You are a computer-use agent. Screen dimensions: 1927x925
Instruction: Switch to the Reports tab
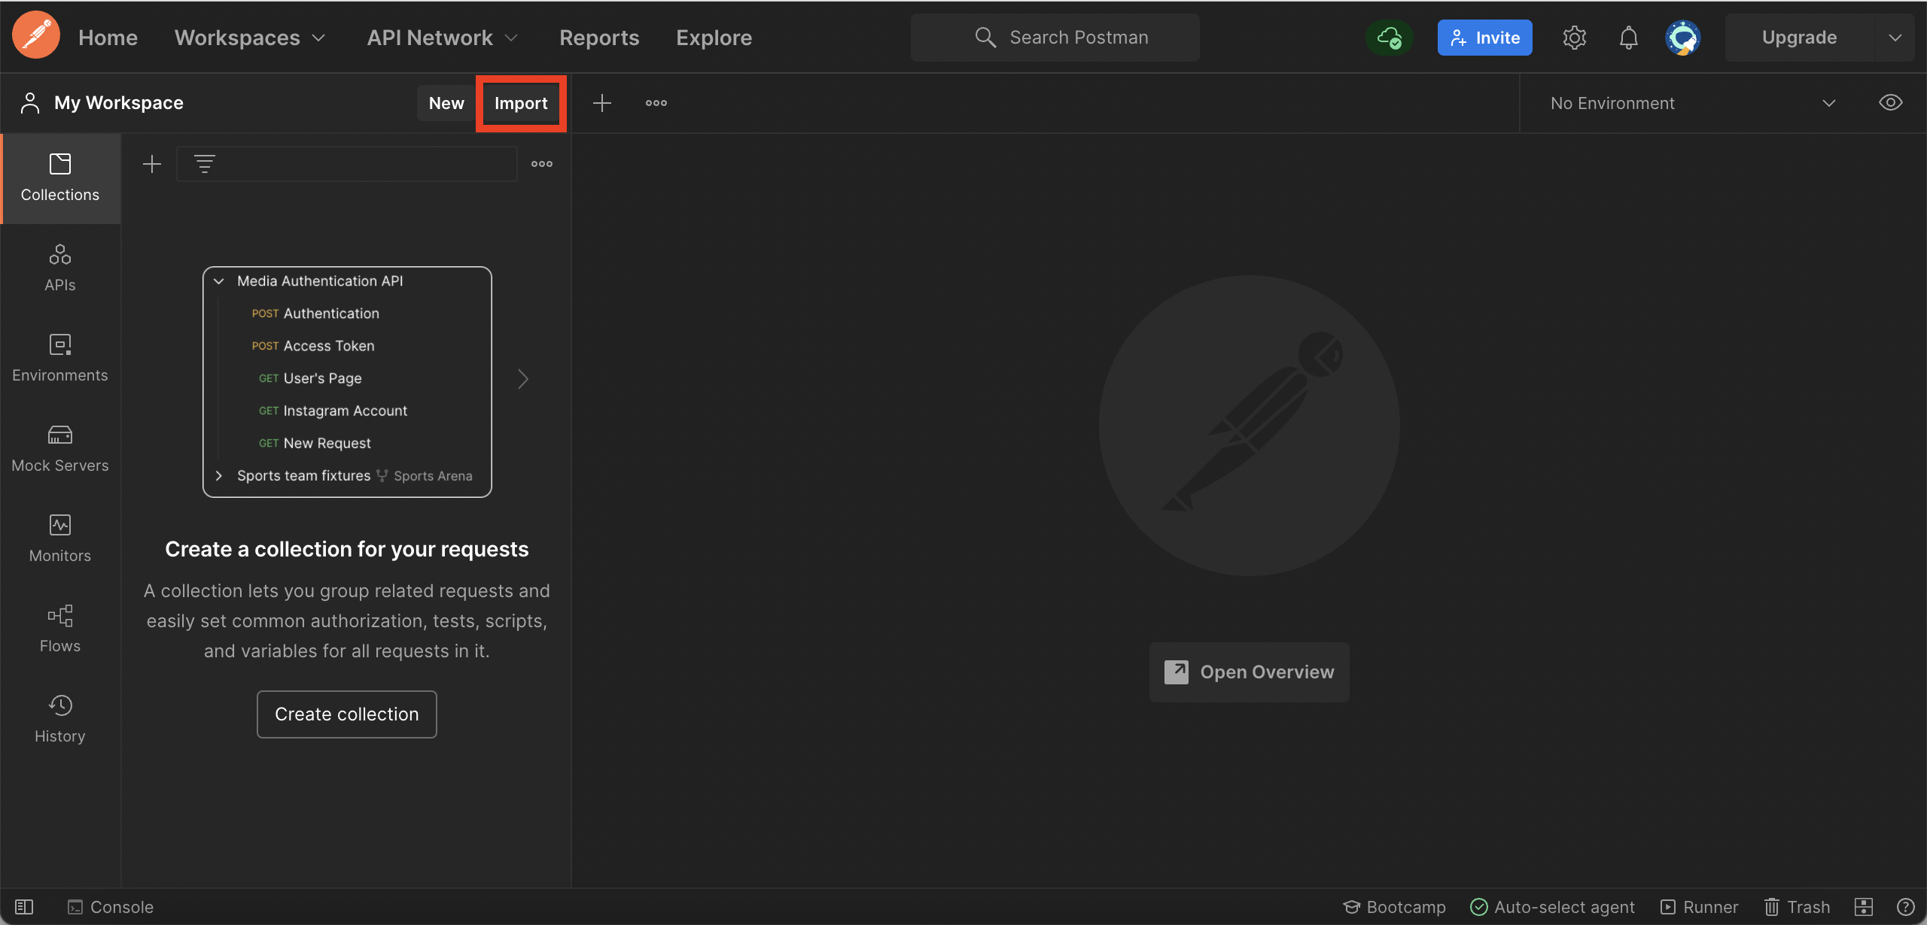(x=598, y=37)
